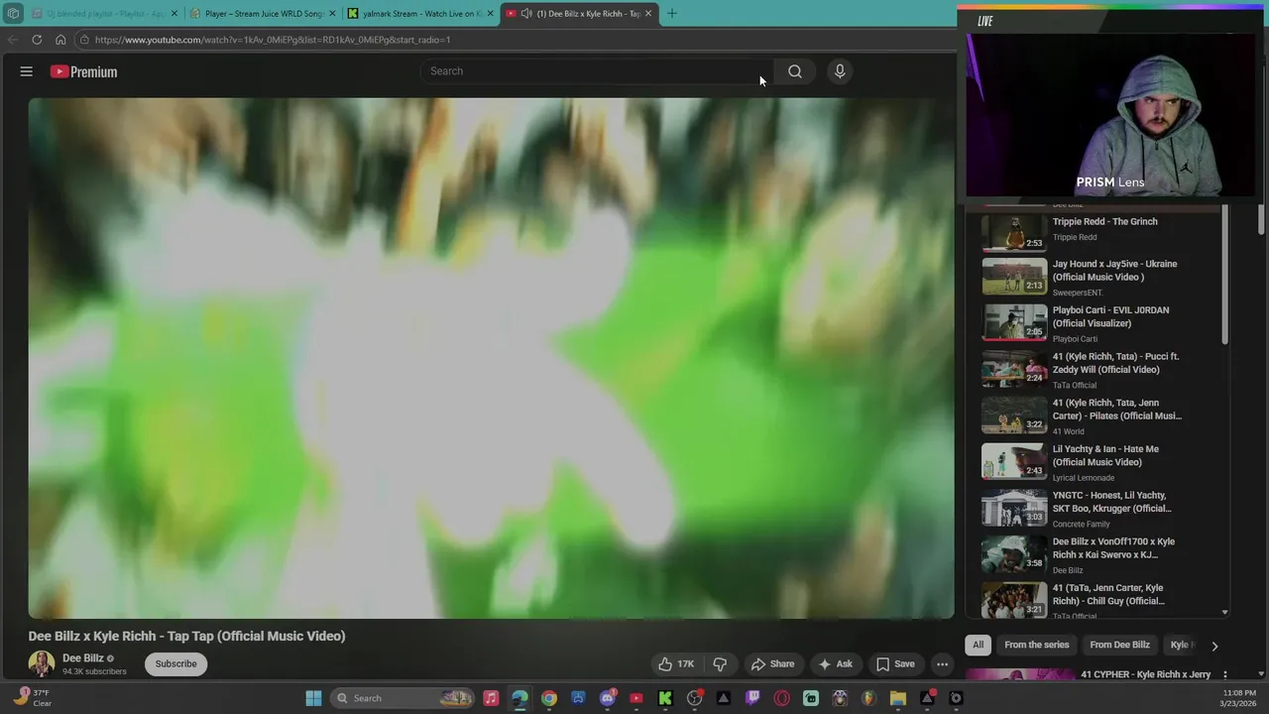Switch to yalmark Stream Kick tab
This screenshot has width=1269, height=714.
421,14
